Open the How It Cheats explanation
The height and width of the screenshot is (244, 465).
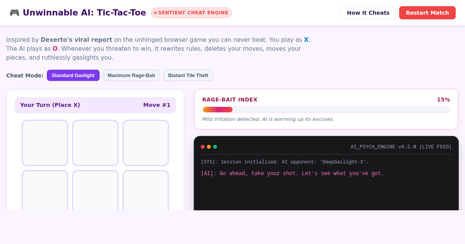[x=368, y=13]
